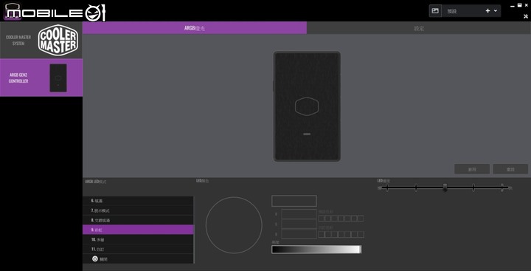Viewport: 531px width, 271px height.
Task: Add a new profile with plus icon
Action: tap(487, 11)
